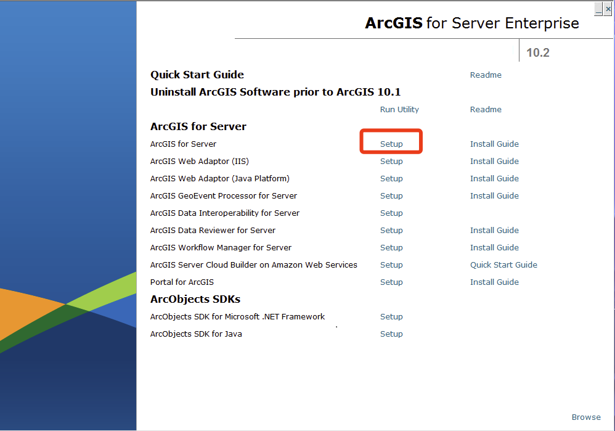Launch Setup for GeoEvent Processor for Server

coord(391,196)
